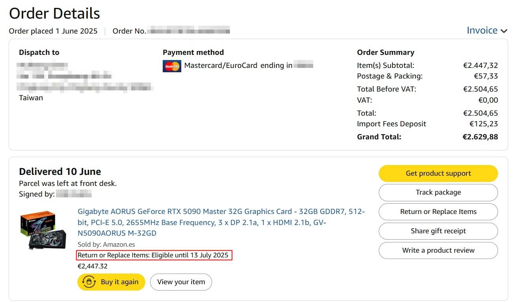The width and height of the screenshot is (515, 302).
Task: Click the Sold by Amazon.es text
Action: [106, 245]
